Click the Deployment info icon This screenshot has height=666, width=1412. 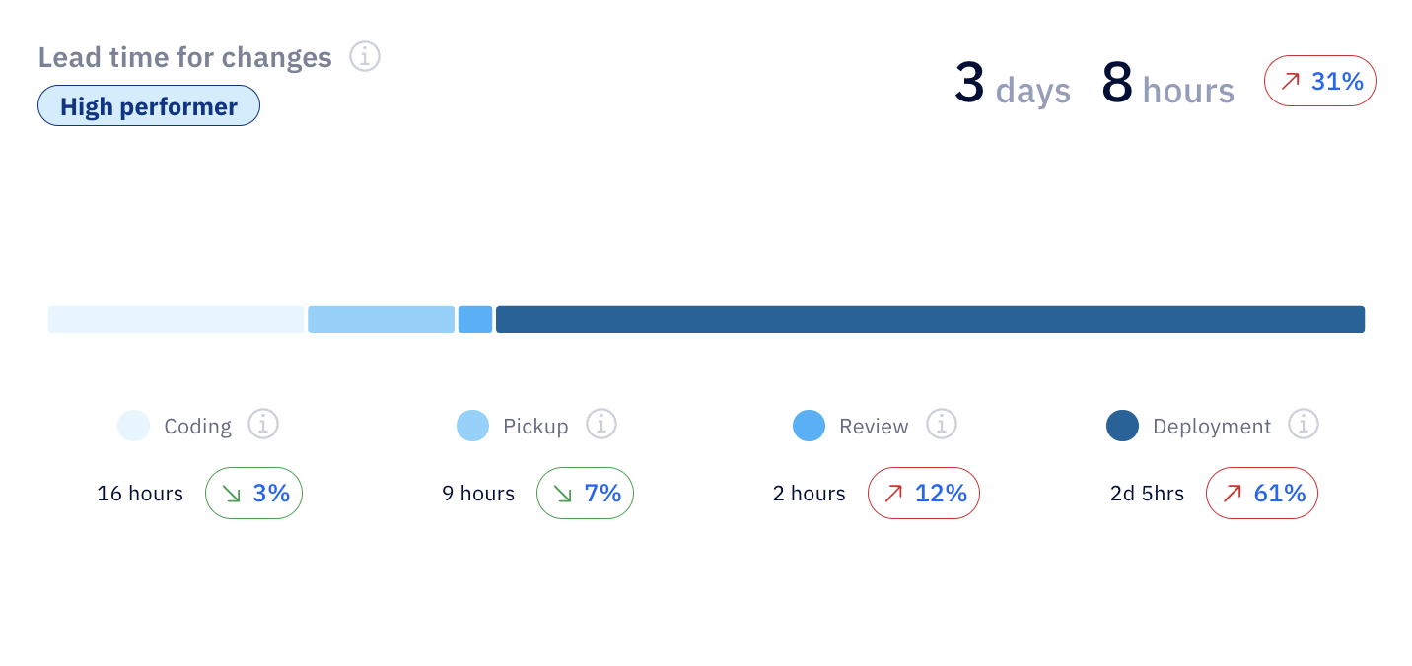(1304, 425)
